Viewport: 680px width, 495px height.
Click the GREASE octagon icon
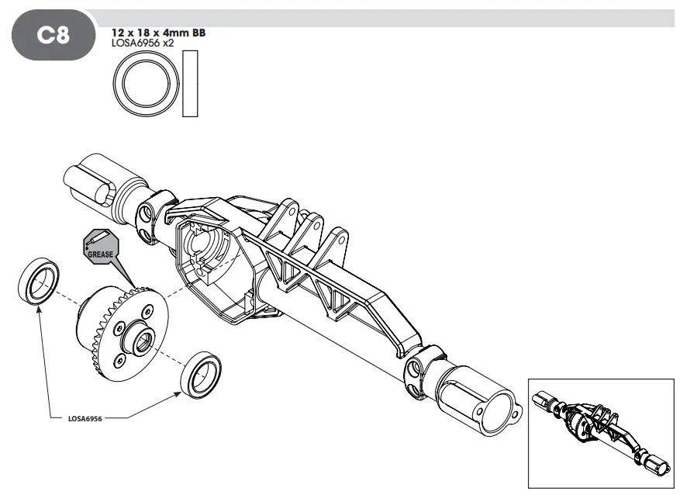pyautogui.click(x=101, y=247)
